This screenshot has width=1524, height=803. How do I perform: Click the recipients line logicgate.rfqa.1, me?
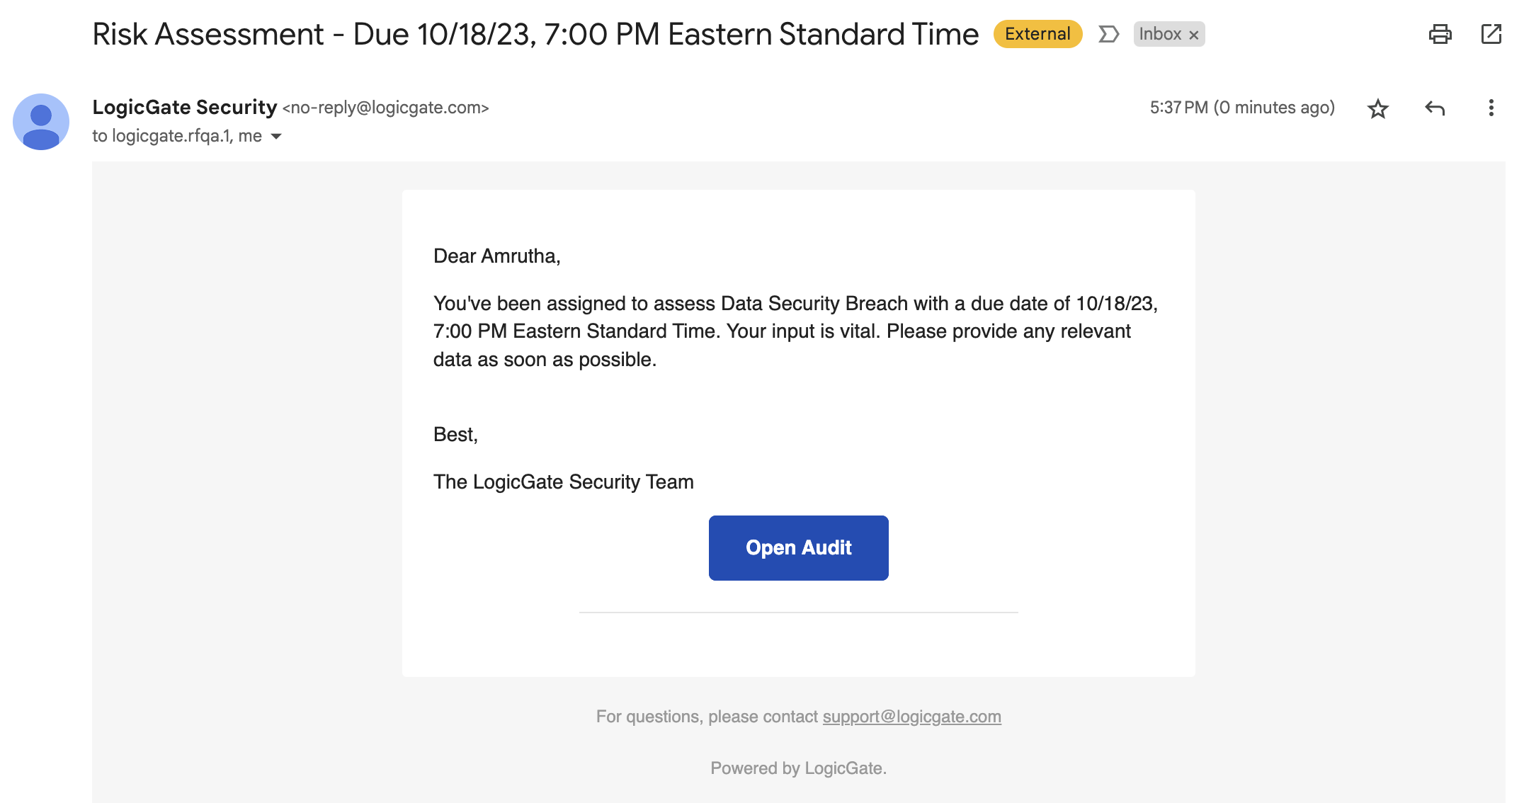coord(177,136)
